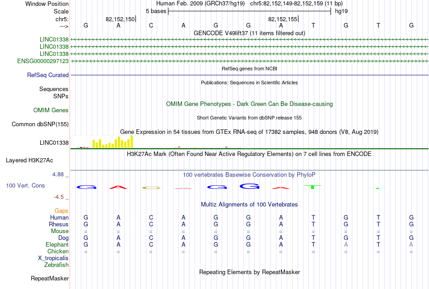This screenshot has width=429, height=289.
Task: Open the 100 Vert. Cons track label
Action: [x=25, y=185]
